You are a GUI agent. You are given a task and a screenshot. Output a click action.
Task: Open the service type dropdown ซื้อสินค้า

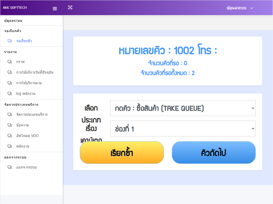click(183, 108)
